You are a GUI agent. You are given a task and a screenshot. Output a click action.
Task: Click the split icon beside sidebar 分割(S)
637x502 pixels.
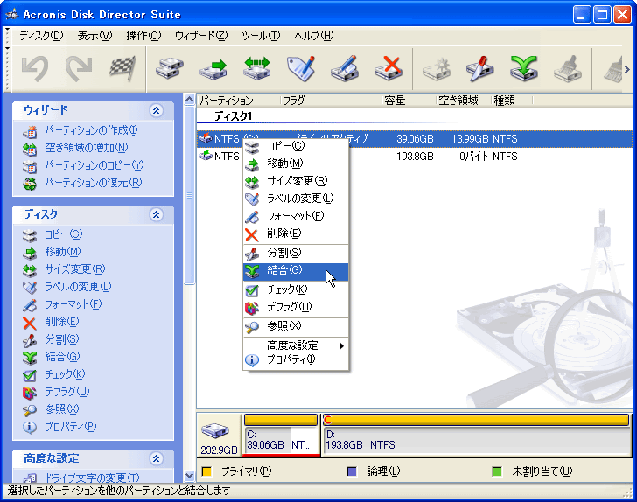30,340
